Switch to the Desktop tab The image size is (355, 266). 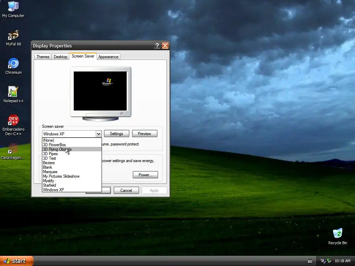pyautogui.click(x=60, y=57)
